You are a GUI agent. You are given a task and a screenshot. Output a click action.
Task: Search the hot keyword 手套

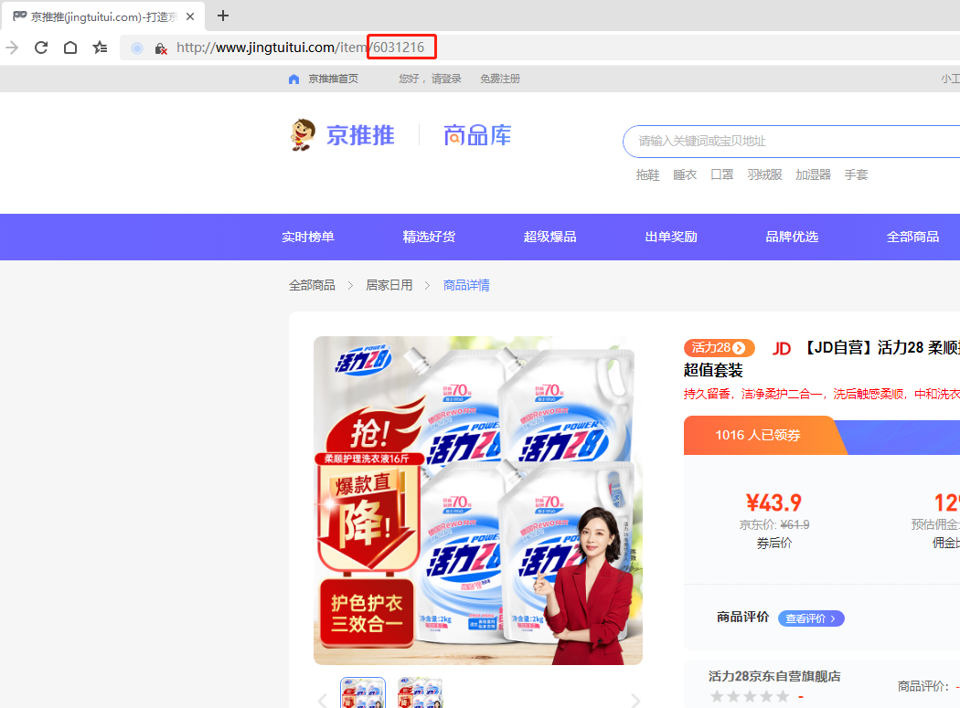[856, 175]
